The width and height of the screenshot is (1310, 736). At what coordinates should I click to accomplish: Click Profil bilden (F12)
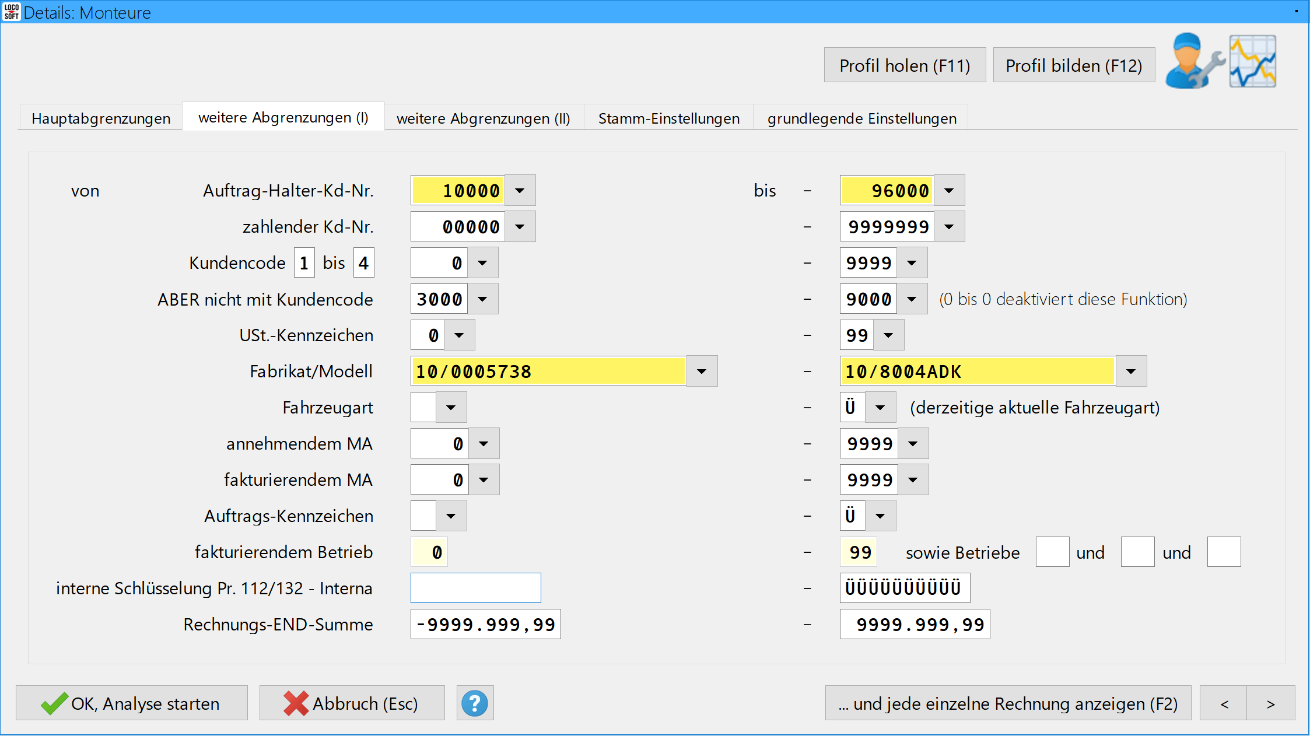[1074, 65]
